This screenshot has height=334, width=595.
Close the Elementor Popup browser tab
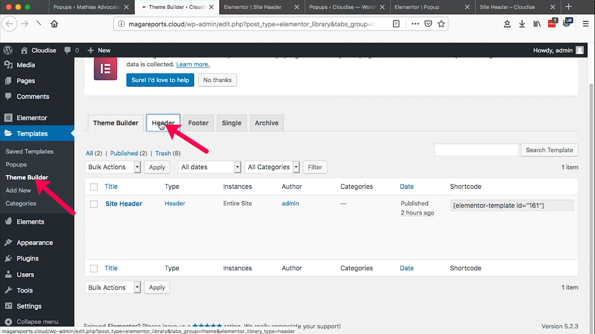(467, 7)
